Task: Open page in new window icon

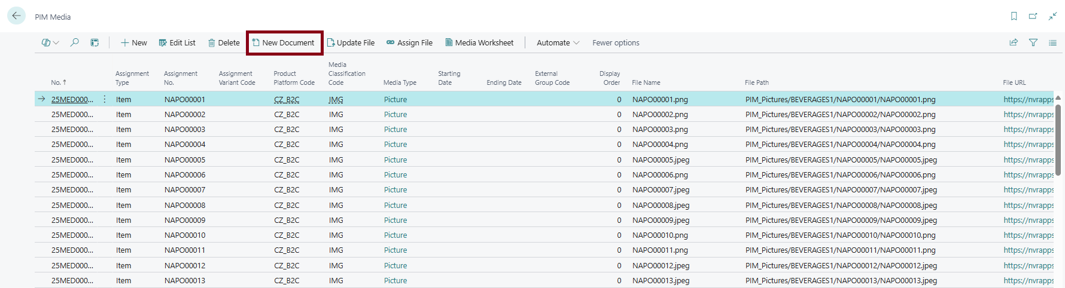Action: point(1033,16)
